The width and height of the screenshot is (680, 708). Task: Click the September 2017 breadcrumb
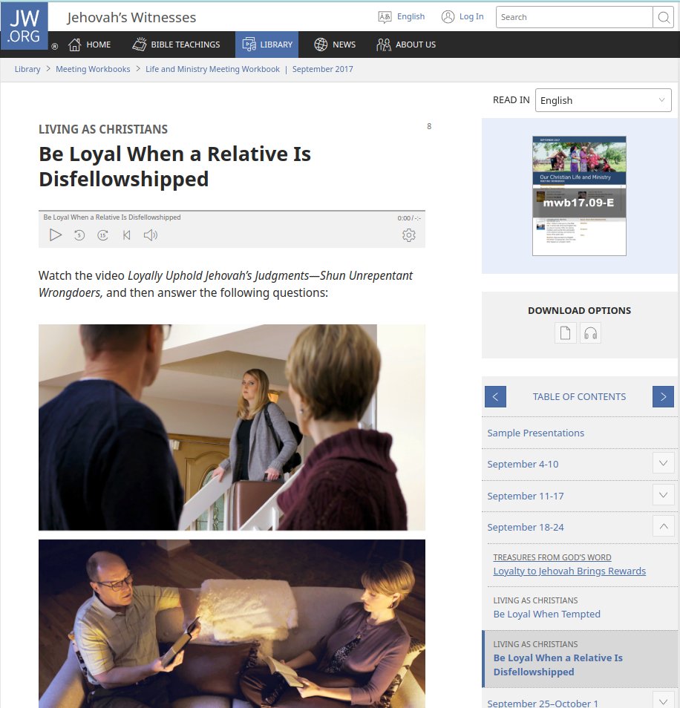(322, 69)
